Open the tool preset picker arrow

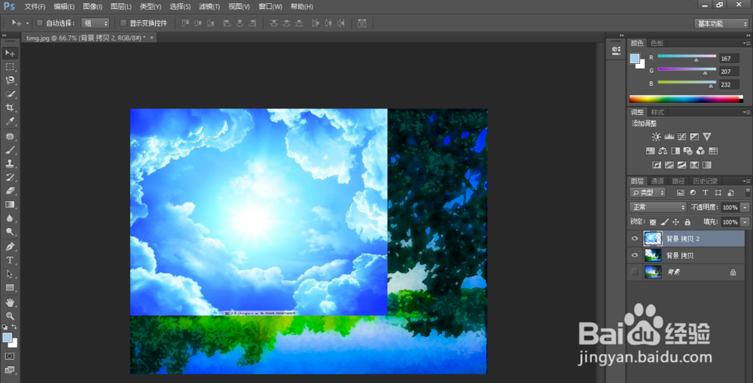pos(27,23)
